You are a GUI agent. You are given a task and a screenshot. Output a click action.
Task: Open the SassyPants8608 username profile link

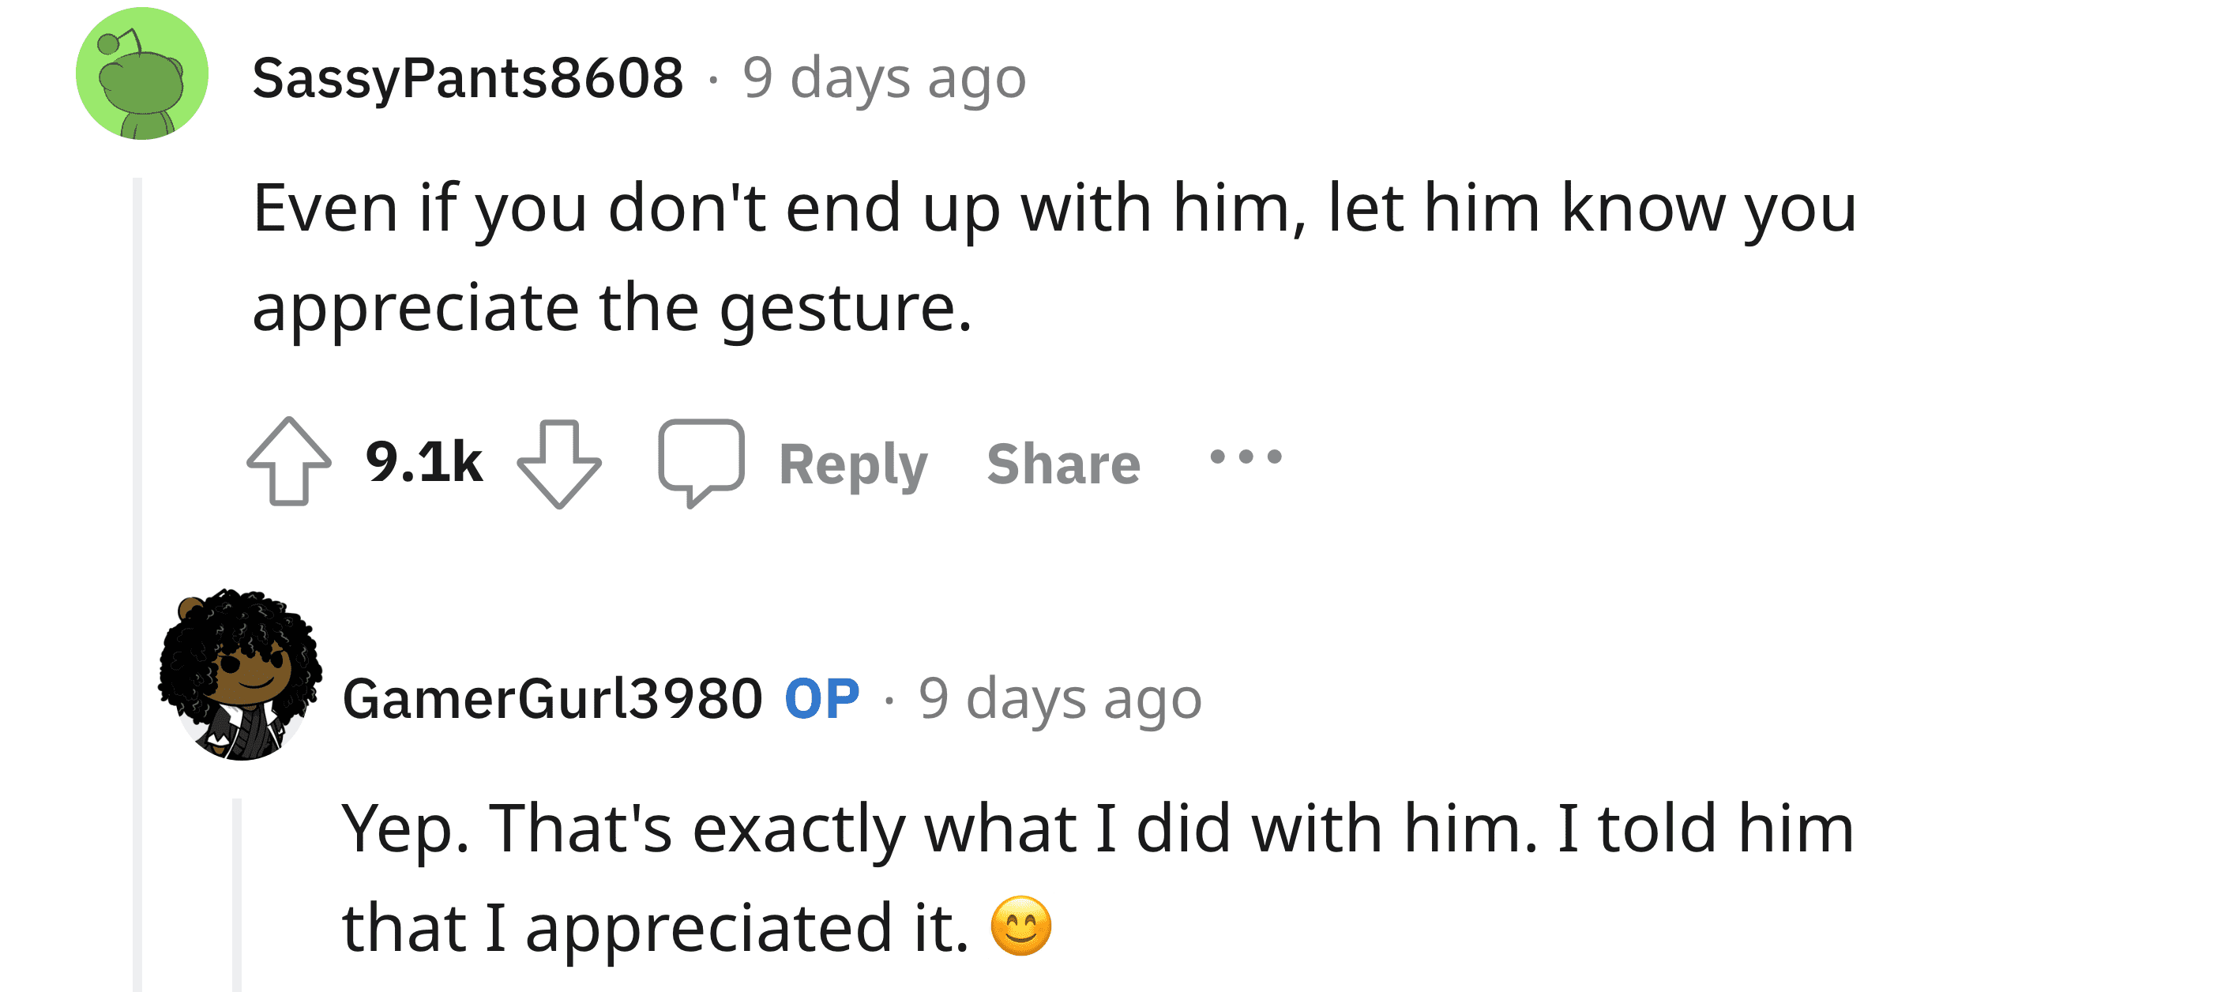point(468,77)
